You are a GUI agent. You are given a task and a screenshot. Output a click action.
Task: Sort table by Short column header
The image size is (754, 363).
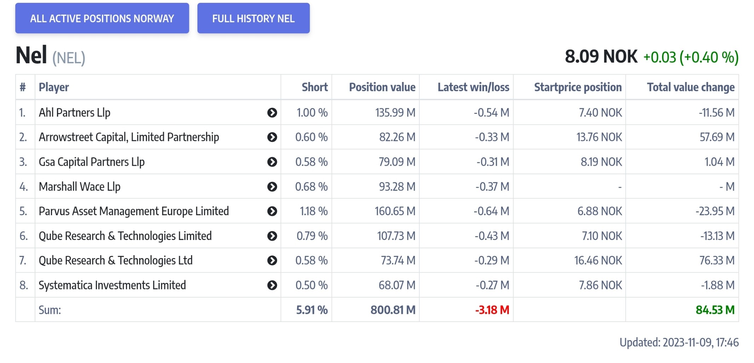coord(315,87)
